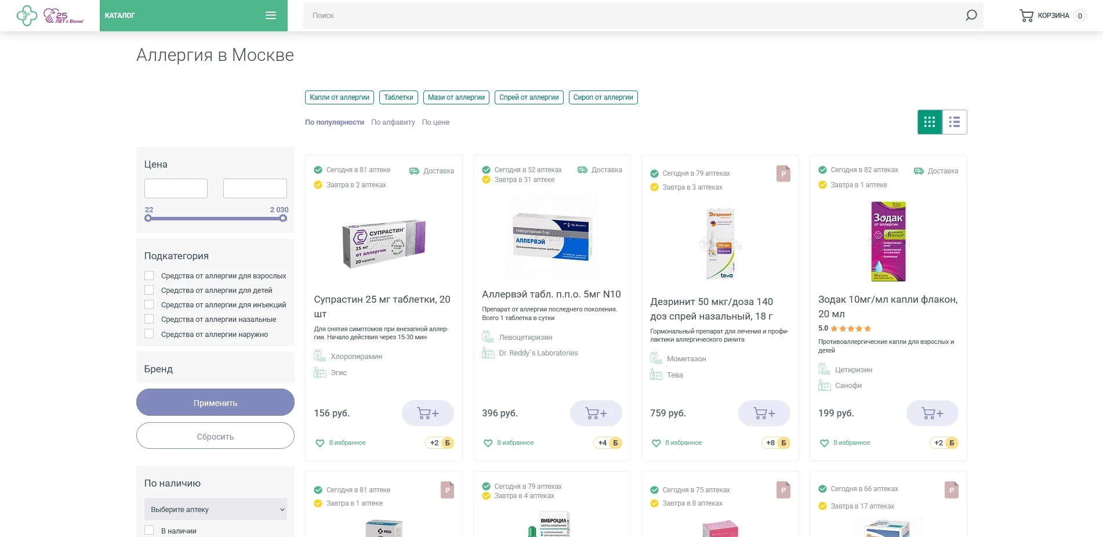Open the 'Выберите аптеку' dropdown

tap(215, 510)
